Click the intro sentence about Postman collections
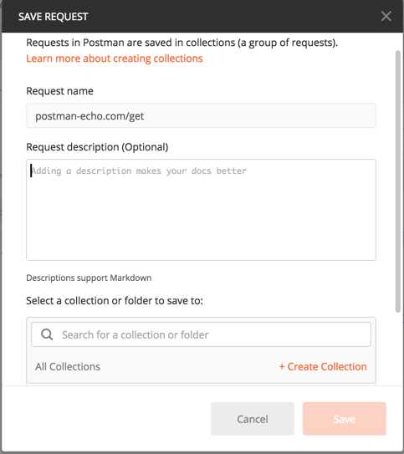The height and width of the screenshot is (454, 404). 182,43
